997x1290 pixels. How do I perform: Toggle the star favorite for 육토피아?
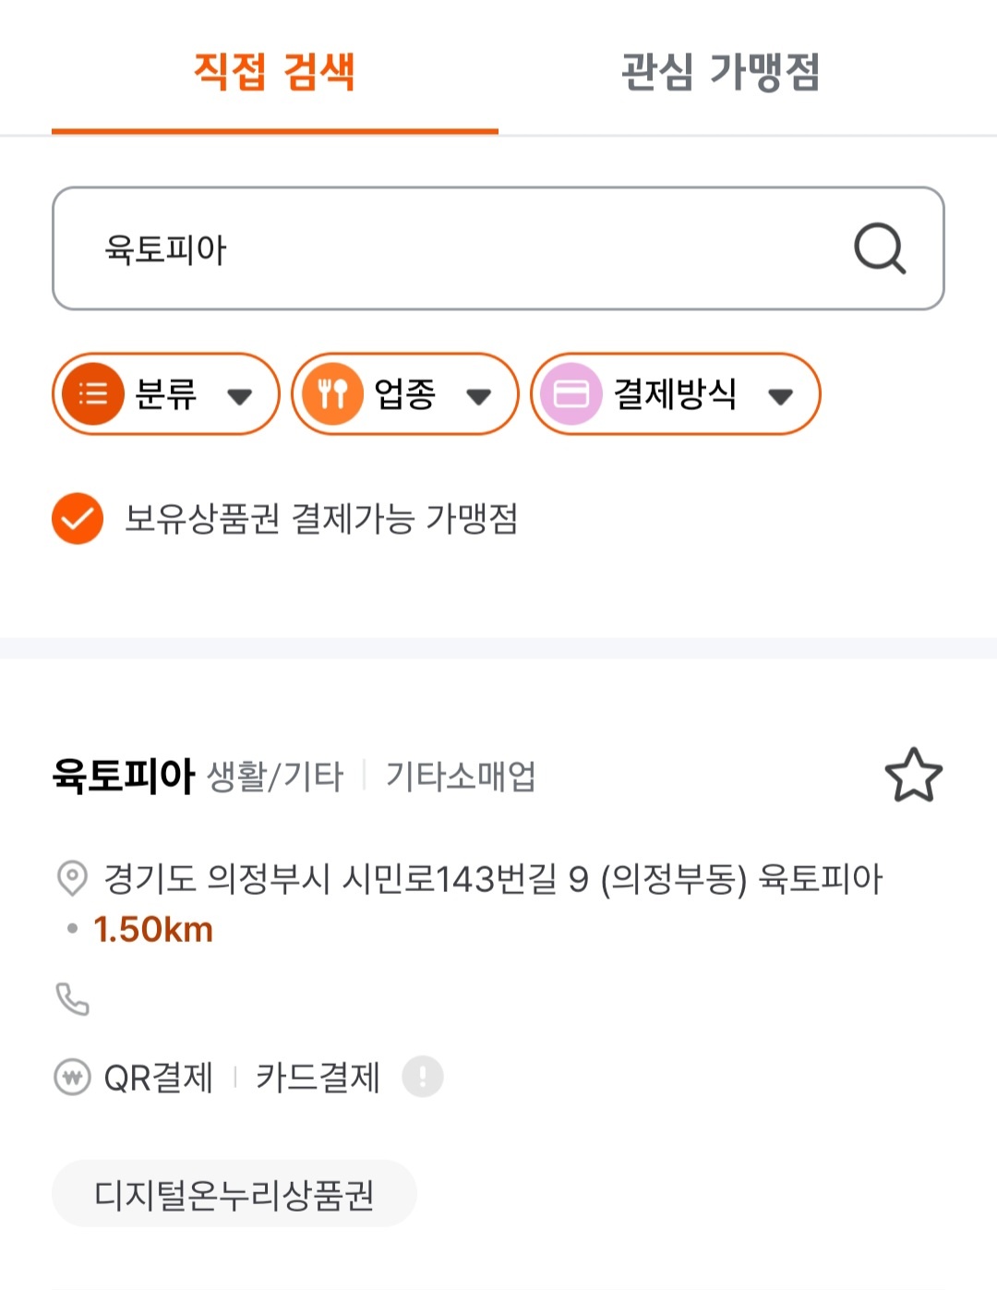(x=914, y=775)
